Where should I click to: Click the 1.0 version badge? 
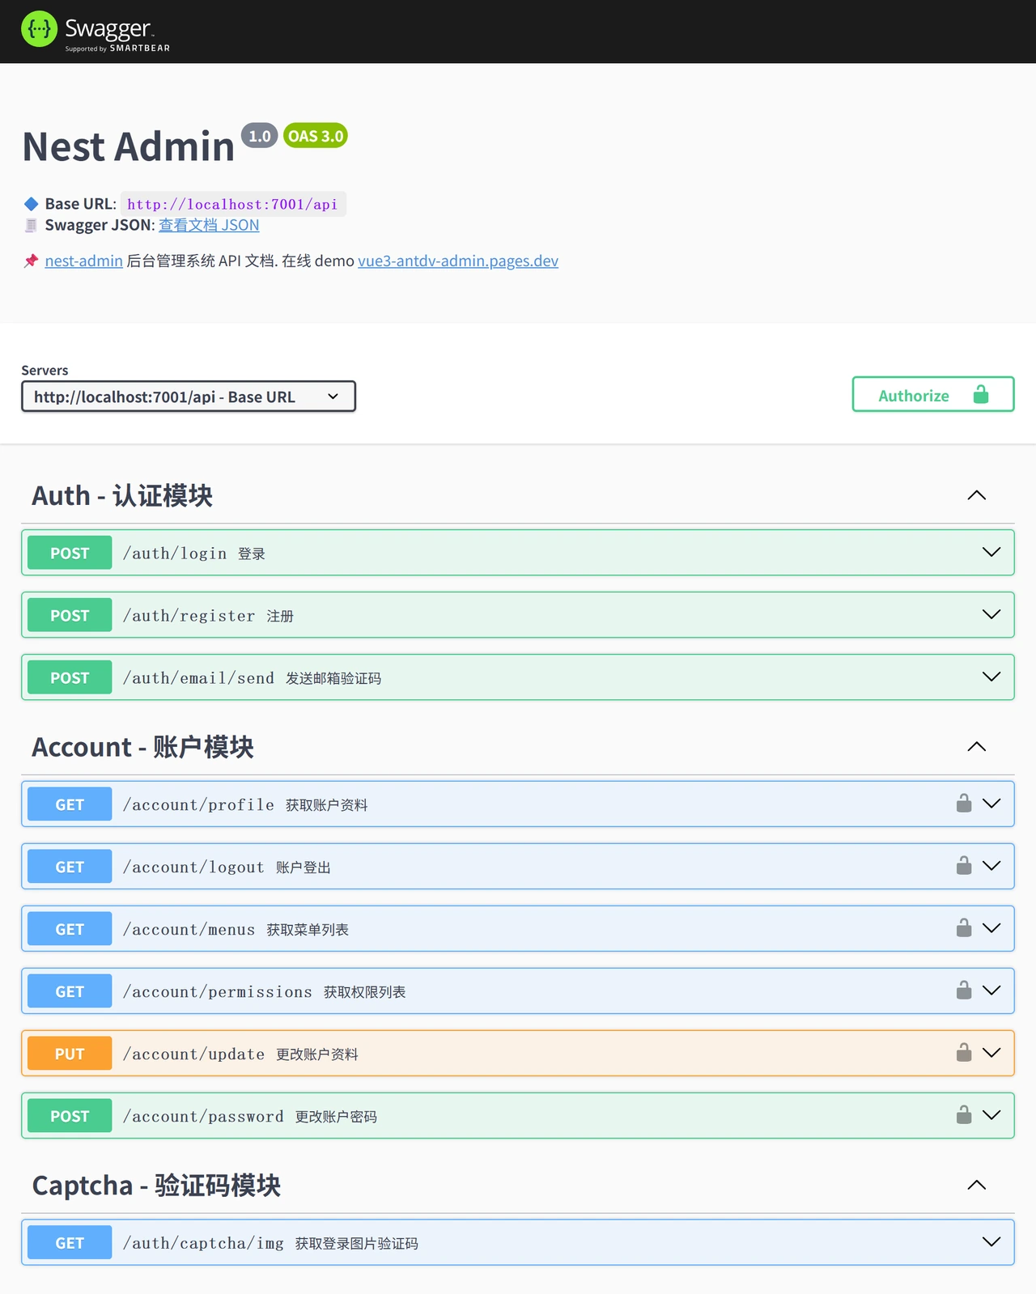tap(259, 136)
